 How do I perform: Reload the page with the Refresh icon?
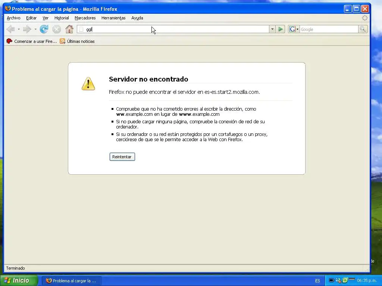[x=44, y=29]
